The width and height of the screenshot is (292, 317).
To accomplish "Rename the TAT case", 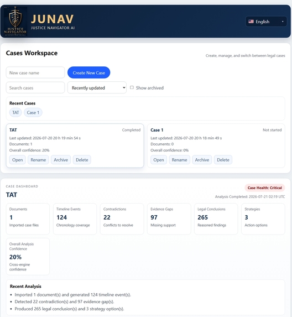I will [x=38, y=160].
